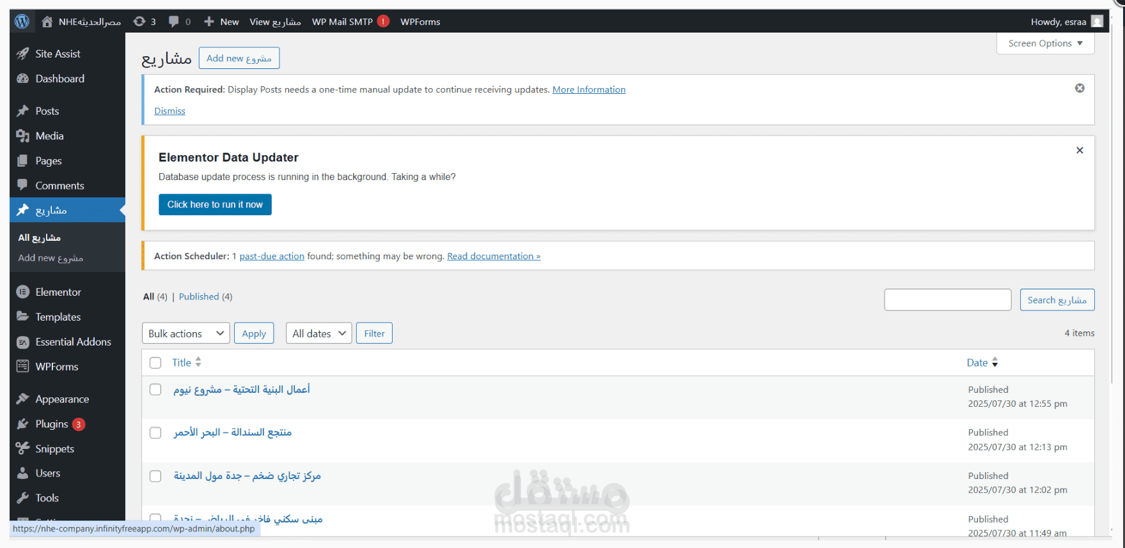
Task: Click the Dashboard gauge icon
Action: click(23, 79)
